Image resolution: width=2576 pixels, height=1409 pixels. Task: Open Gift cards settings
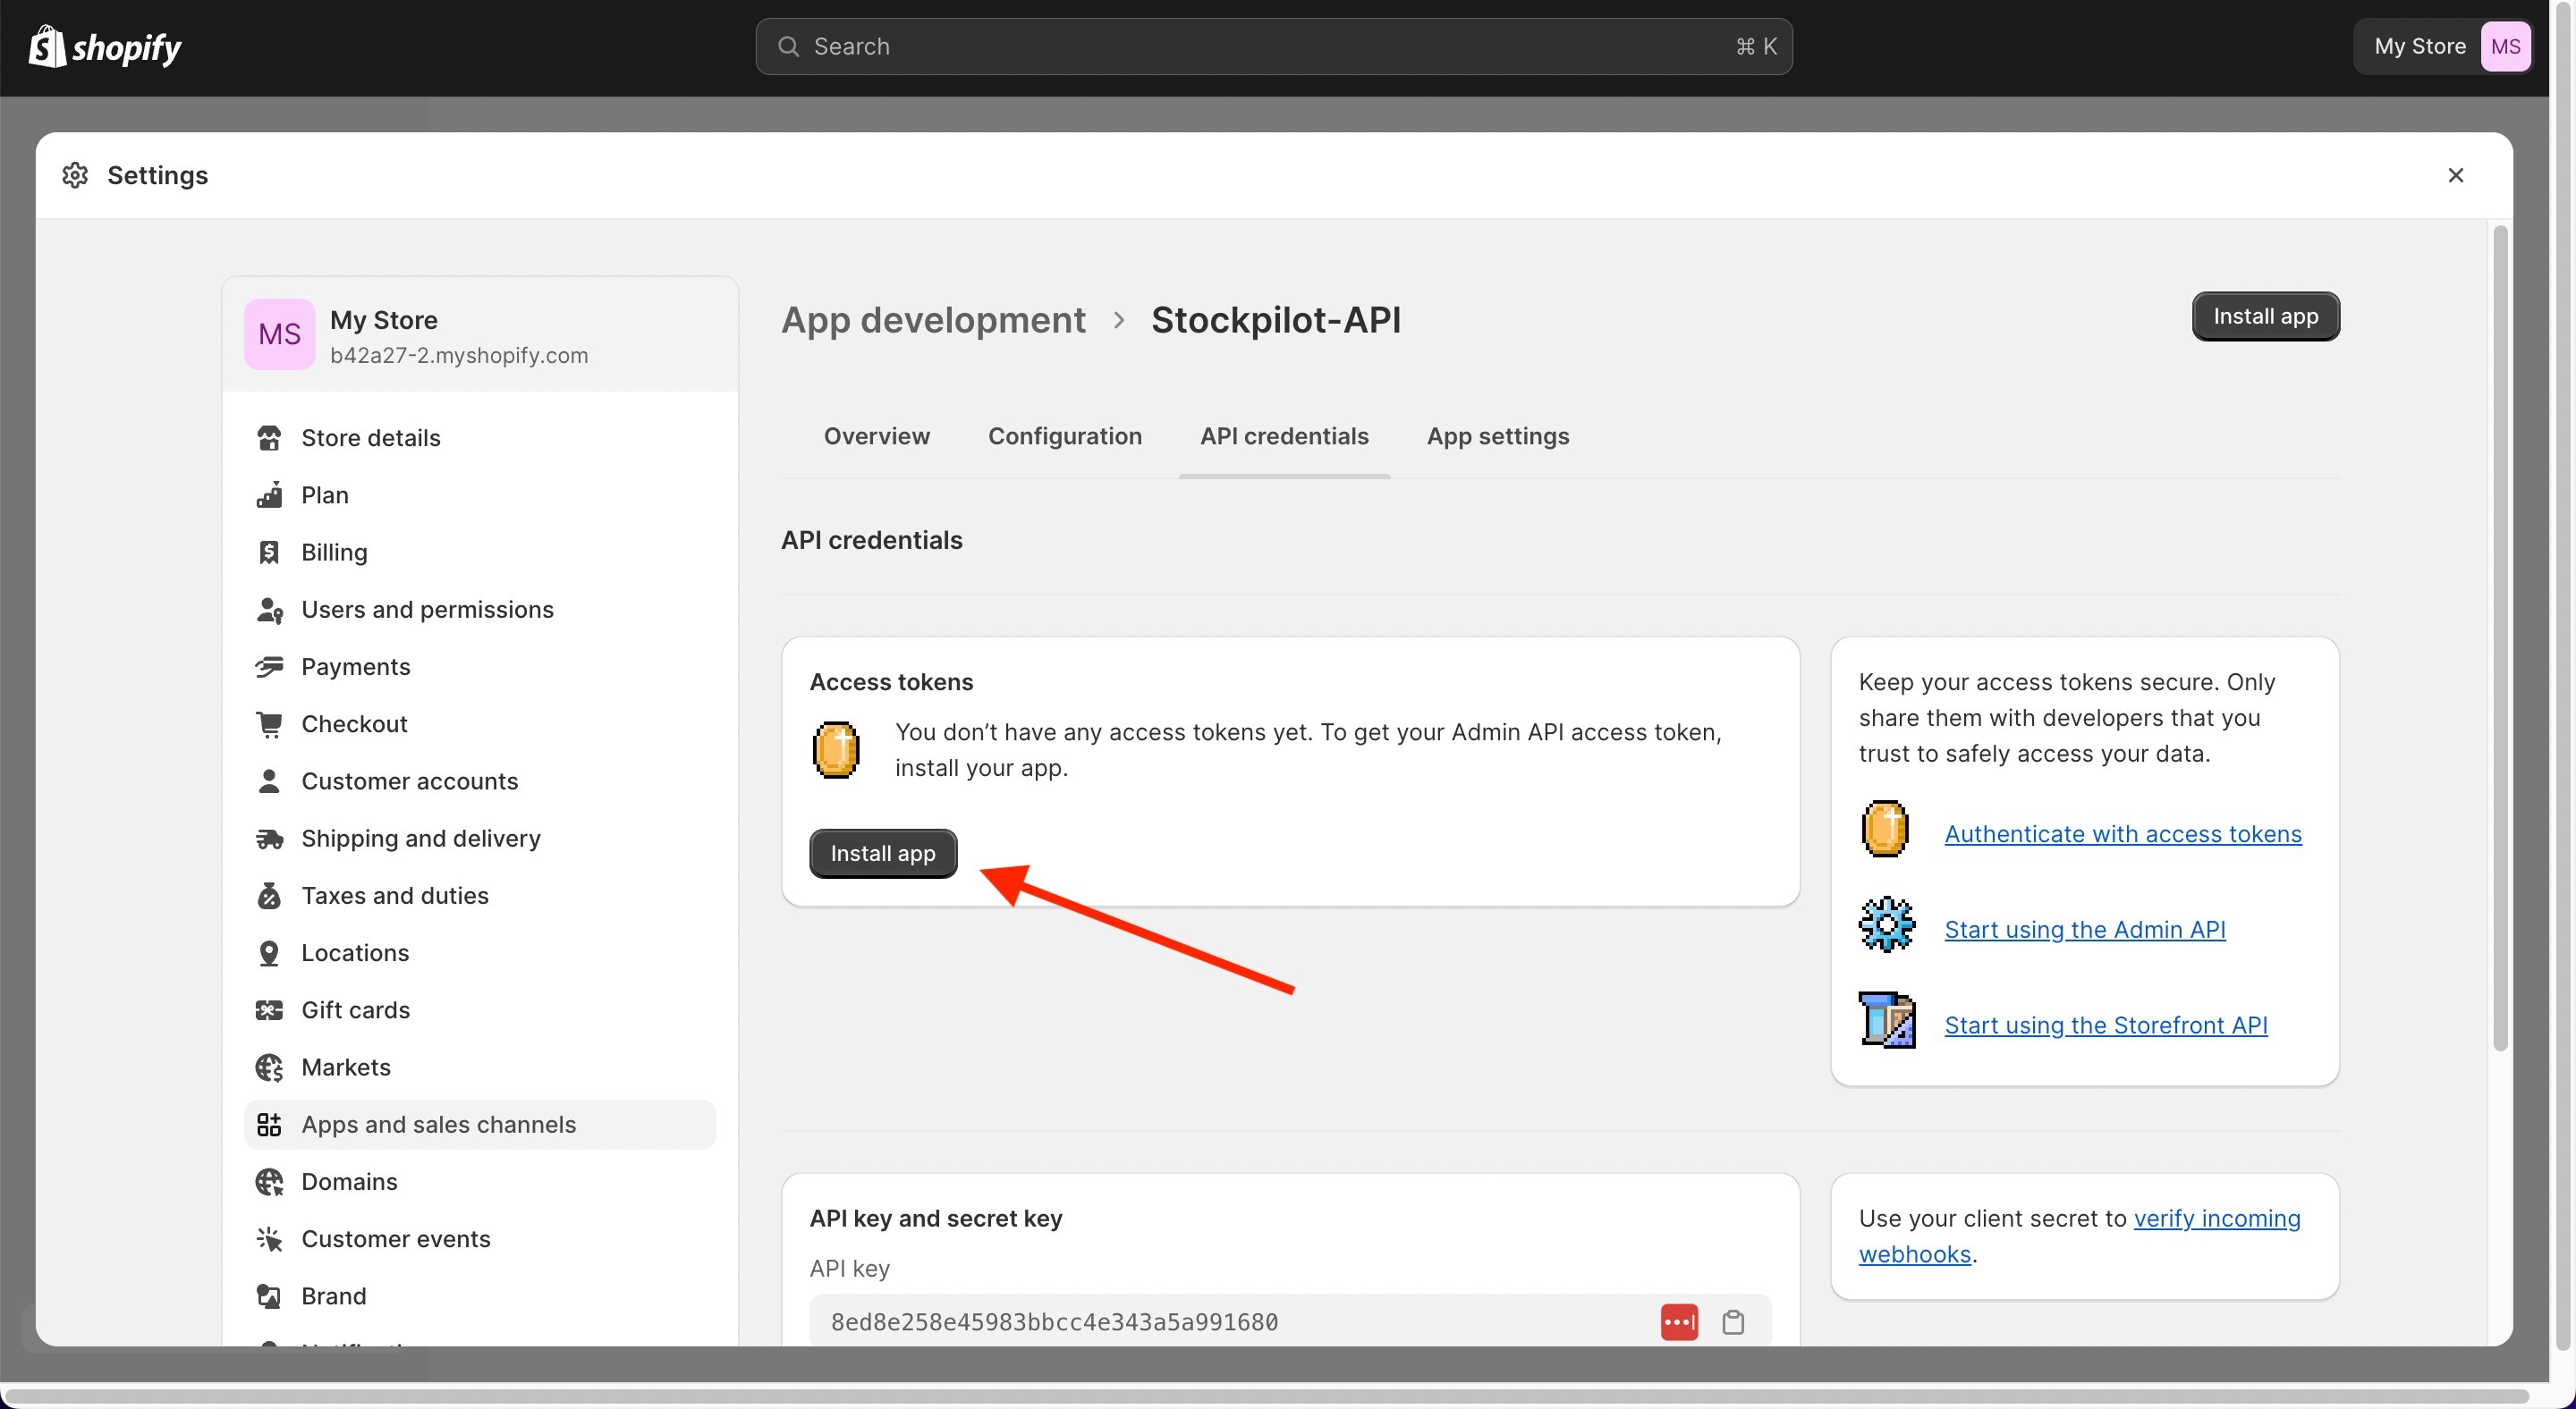[480, 1010]
